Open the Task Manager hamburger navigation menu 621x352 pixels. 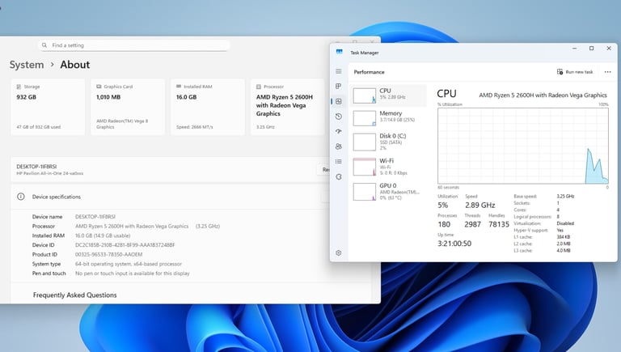point(339,71)
